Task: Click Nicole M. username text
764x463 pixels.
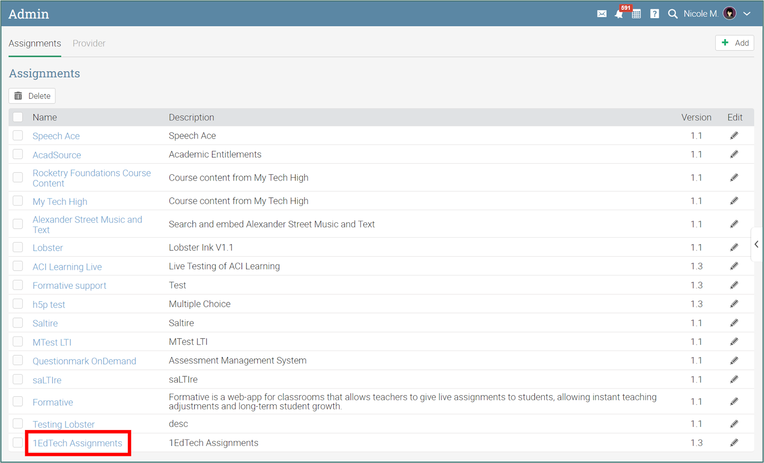Action: pyautogui.click(x=701, y=14)
